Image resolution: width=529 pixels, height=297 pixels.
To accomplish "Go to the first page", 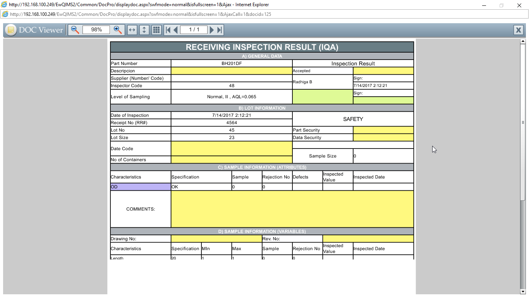I will click(x=168, y=30).
